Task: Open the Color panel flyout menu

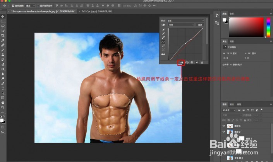Action: point(271,14)
